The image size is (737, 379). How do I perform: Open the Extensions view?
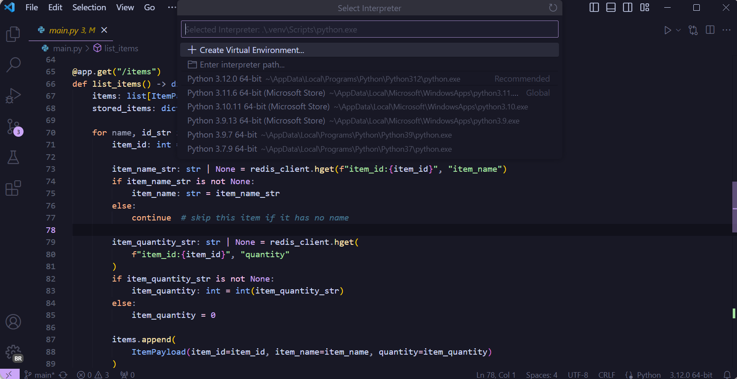(13, 188)
